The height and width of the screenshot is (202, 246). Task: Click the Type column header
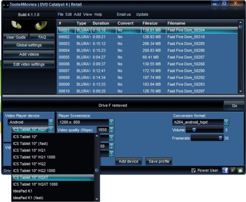tap(83, 23)
